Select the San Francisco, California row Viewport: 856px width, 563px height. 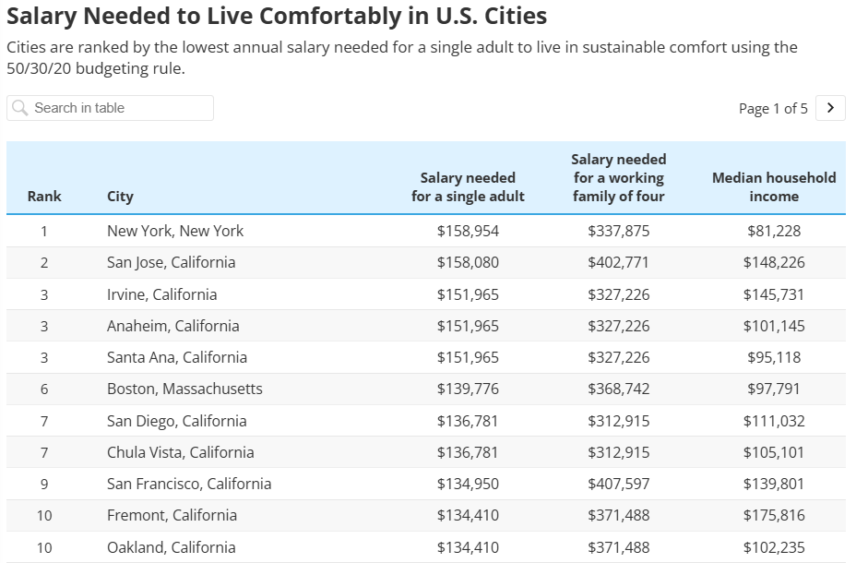click(189, 484)
